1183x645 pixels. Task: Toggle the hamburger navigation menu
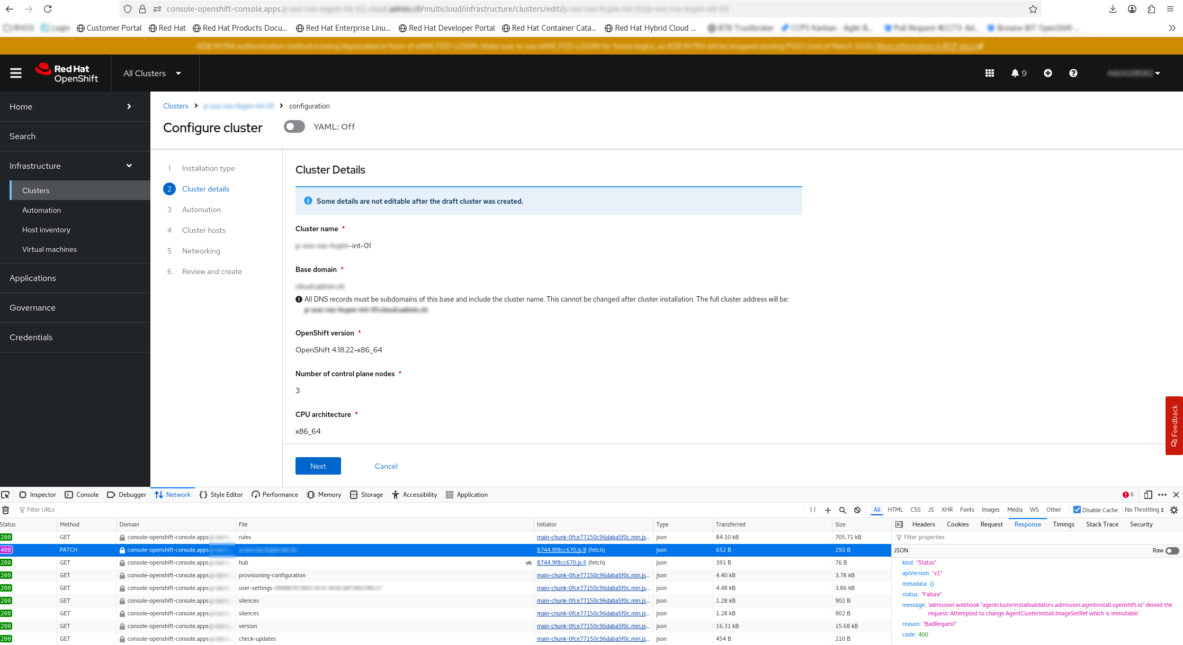[x=16, y=73]
